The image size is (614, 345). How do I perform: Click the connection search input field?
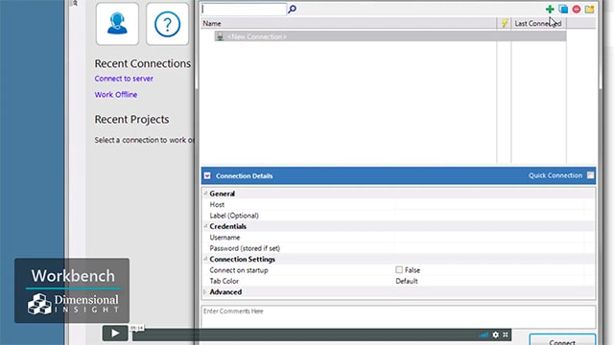(244, 9)
